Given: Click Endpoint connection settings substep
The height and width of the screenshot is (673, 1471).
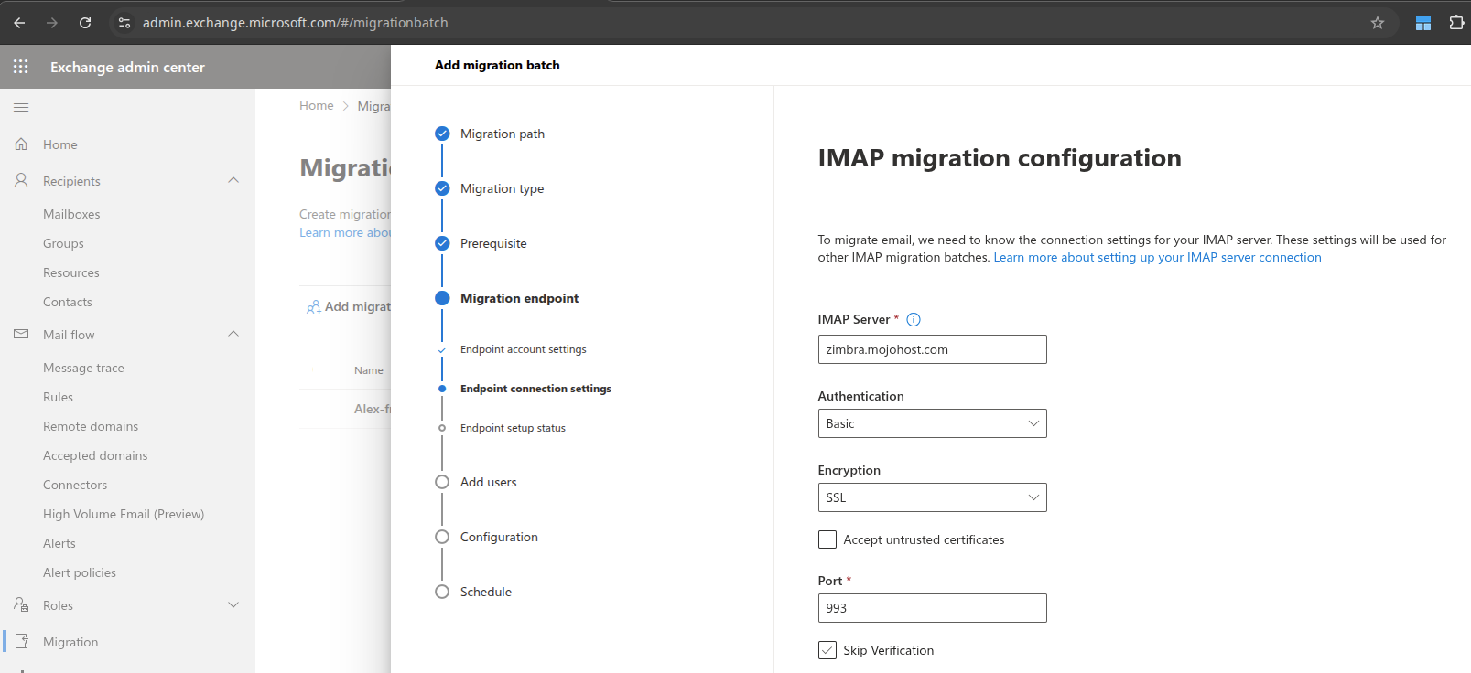Looking at the screenshot, I should [x=535, y=389].
